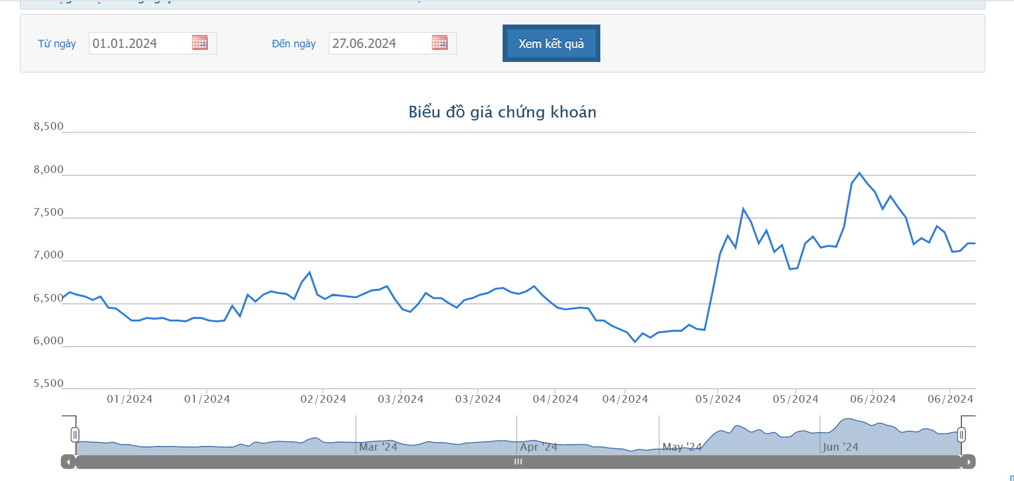Select the Jun '24 marker in navigator
Viewport: 1014px width, 481px height.
pos(840,447)
